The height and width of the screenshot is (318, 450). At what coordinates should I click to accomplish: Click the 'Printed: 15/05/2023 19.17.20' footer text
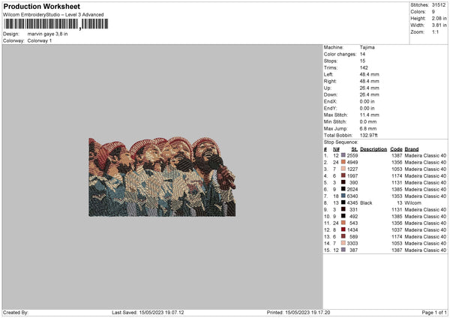(x=298, y=313)
